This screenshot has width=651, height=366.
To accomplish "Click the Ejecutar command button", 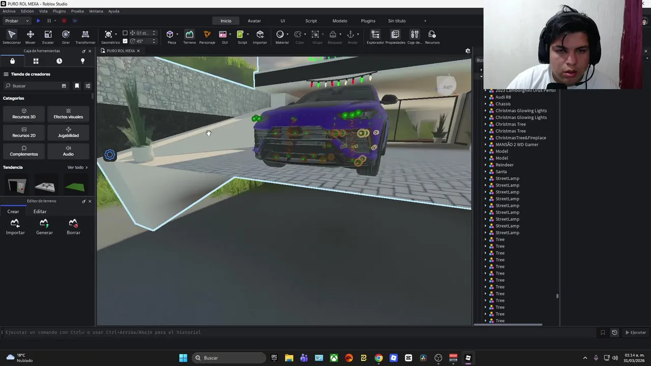I will pyautogui.click(x=635, y=332).
